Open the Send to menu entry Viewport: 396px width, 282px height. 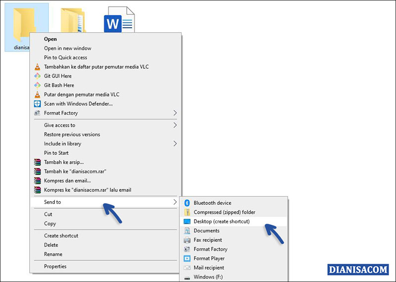pyautogui.click(x=105, y=202)
